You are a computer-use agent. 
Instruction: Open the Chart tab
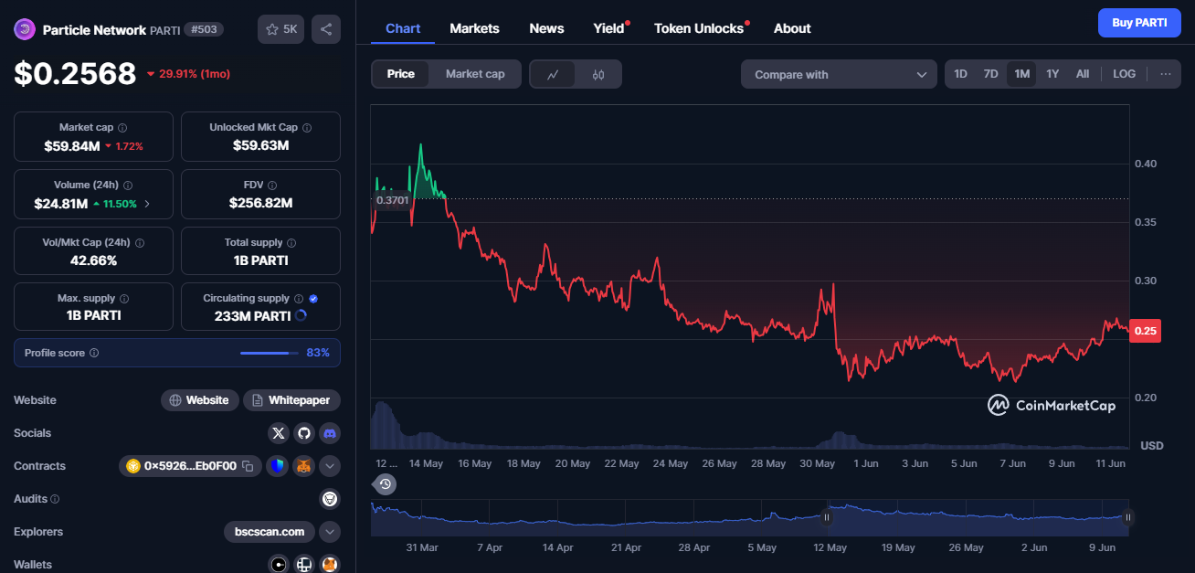[403, 28]
